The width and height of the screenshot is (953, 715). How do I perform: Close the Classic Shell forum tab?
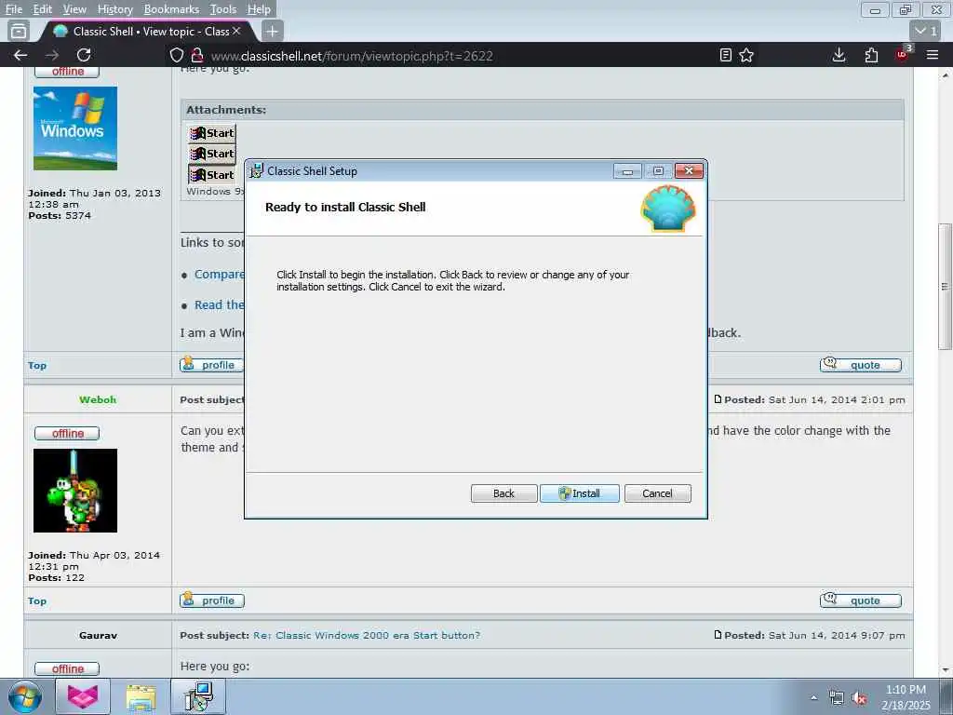[x=236, y=31]
